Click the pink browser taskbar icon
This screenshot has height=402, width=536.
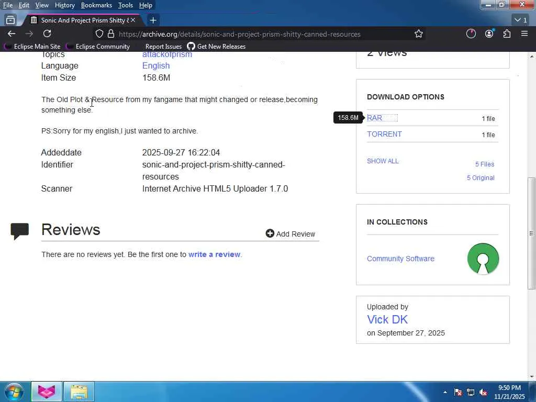coord(47,392)
